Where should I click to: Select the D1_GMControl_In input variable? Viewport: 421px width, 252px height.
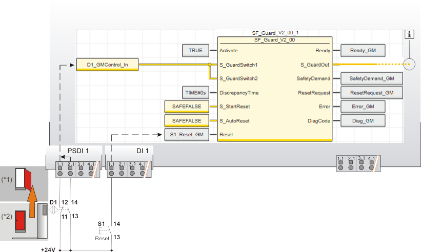click(107, 65)
